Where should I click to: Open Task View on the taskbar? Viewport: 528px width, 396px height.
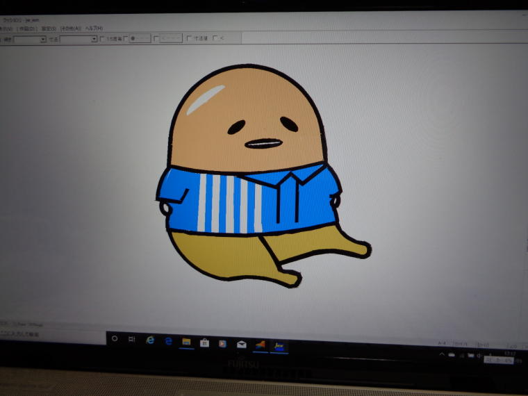(x=132, y=339)
